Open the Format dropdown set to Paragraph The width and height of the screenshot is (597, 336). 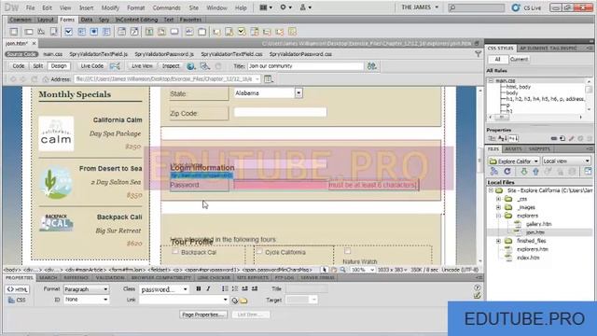tap(86, 289)
